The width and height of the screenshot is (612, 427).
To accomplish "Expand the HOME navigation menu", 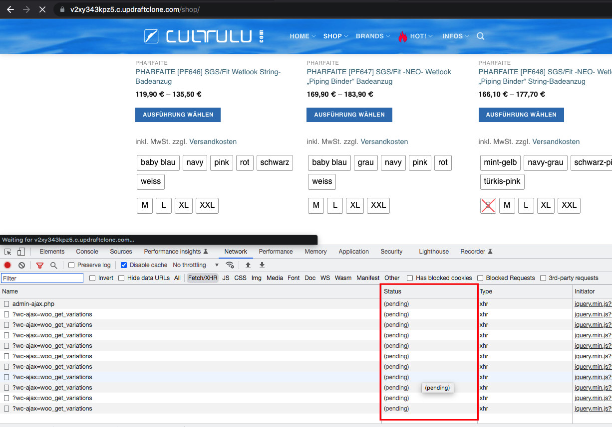I will point(303,36).
